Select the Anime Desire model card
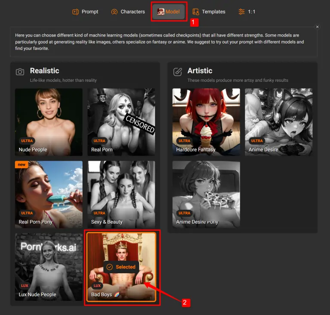This screenshot has height=315, width=330. click(x=278, y=122)
